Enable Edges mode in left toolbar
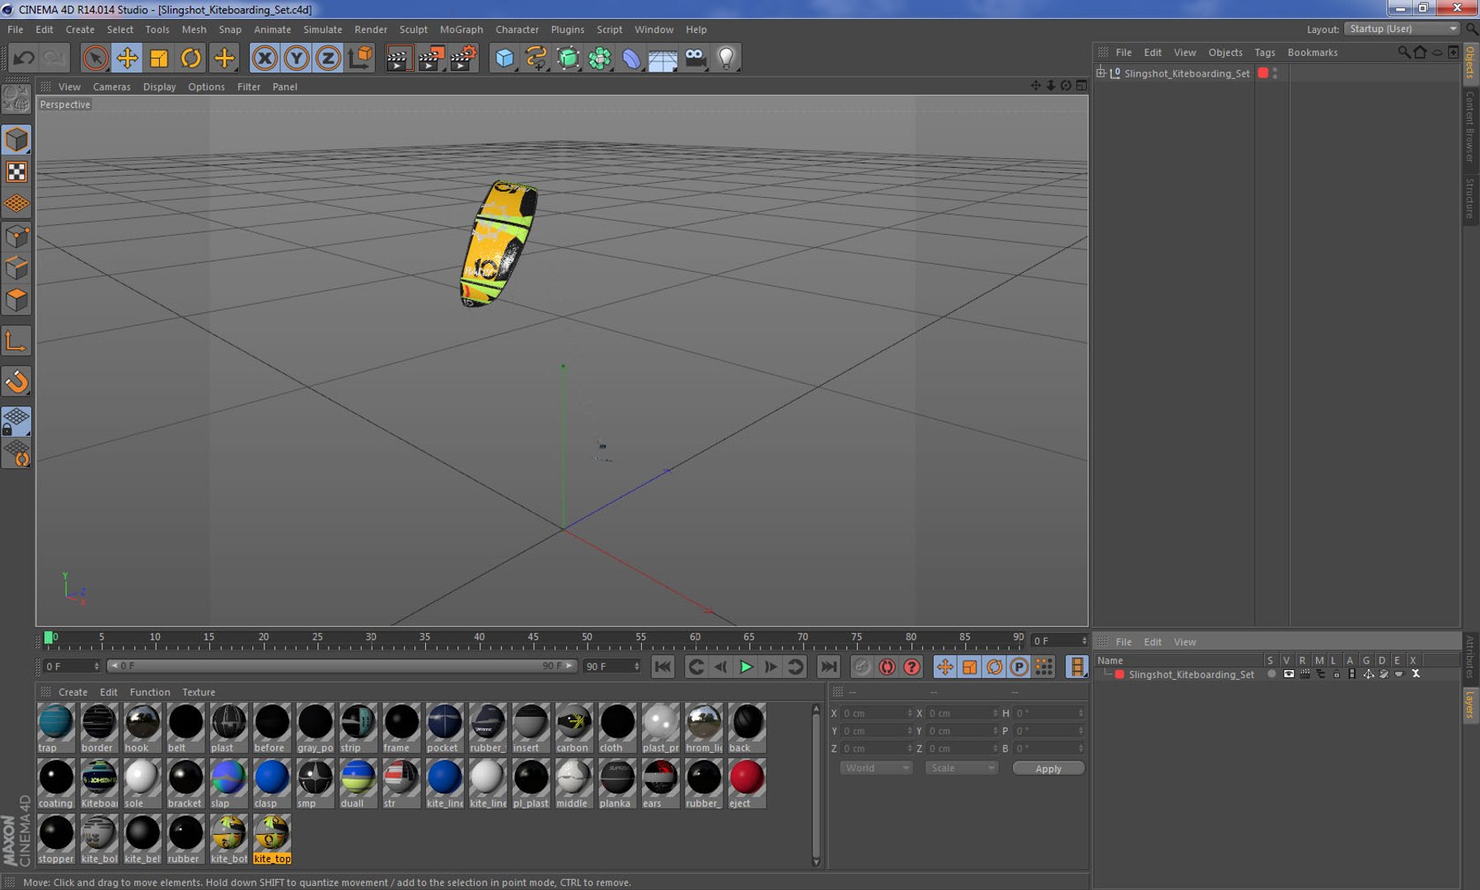1480x890 pixels. click(16, 268)
